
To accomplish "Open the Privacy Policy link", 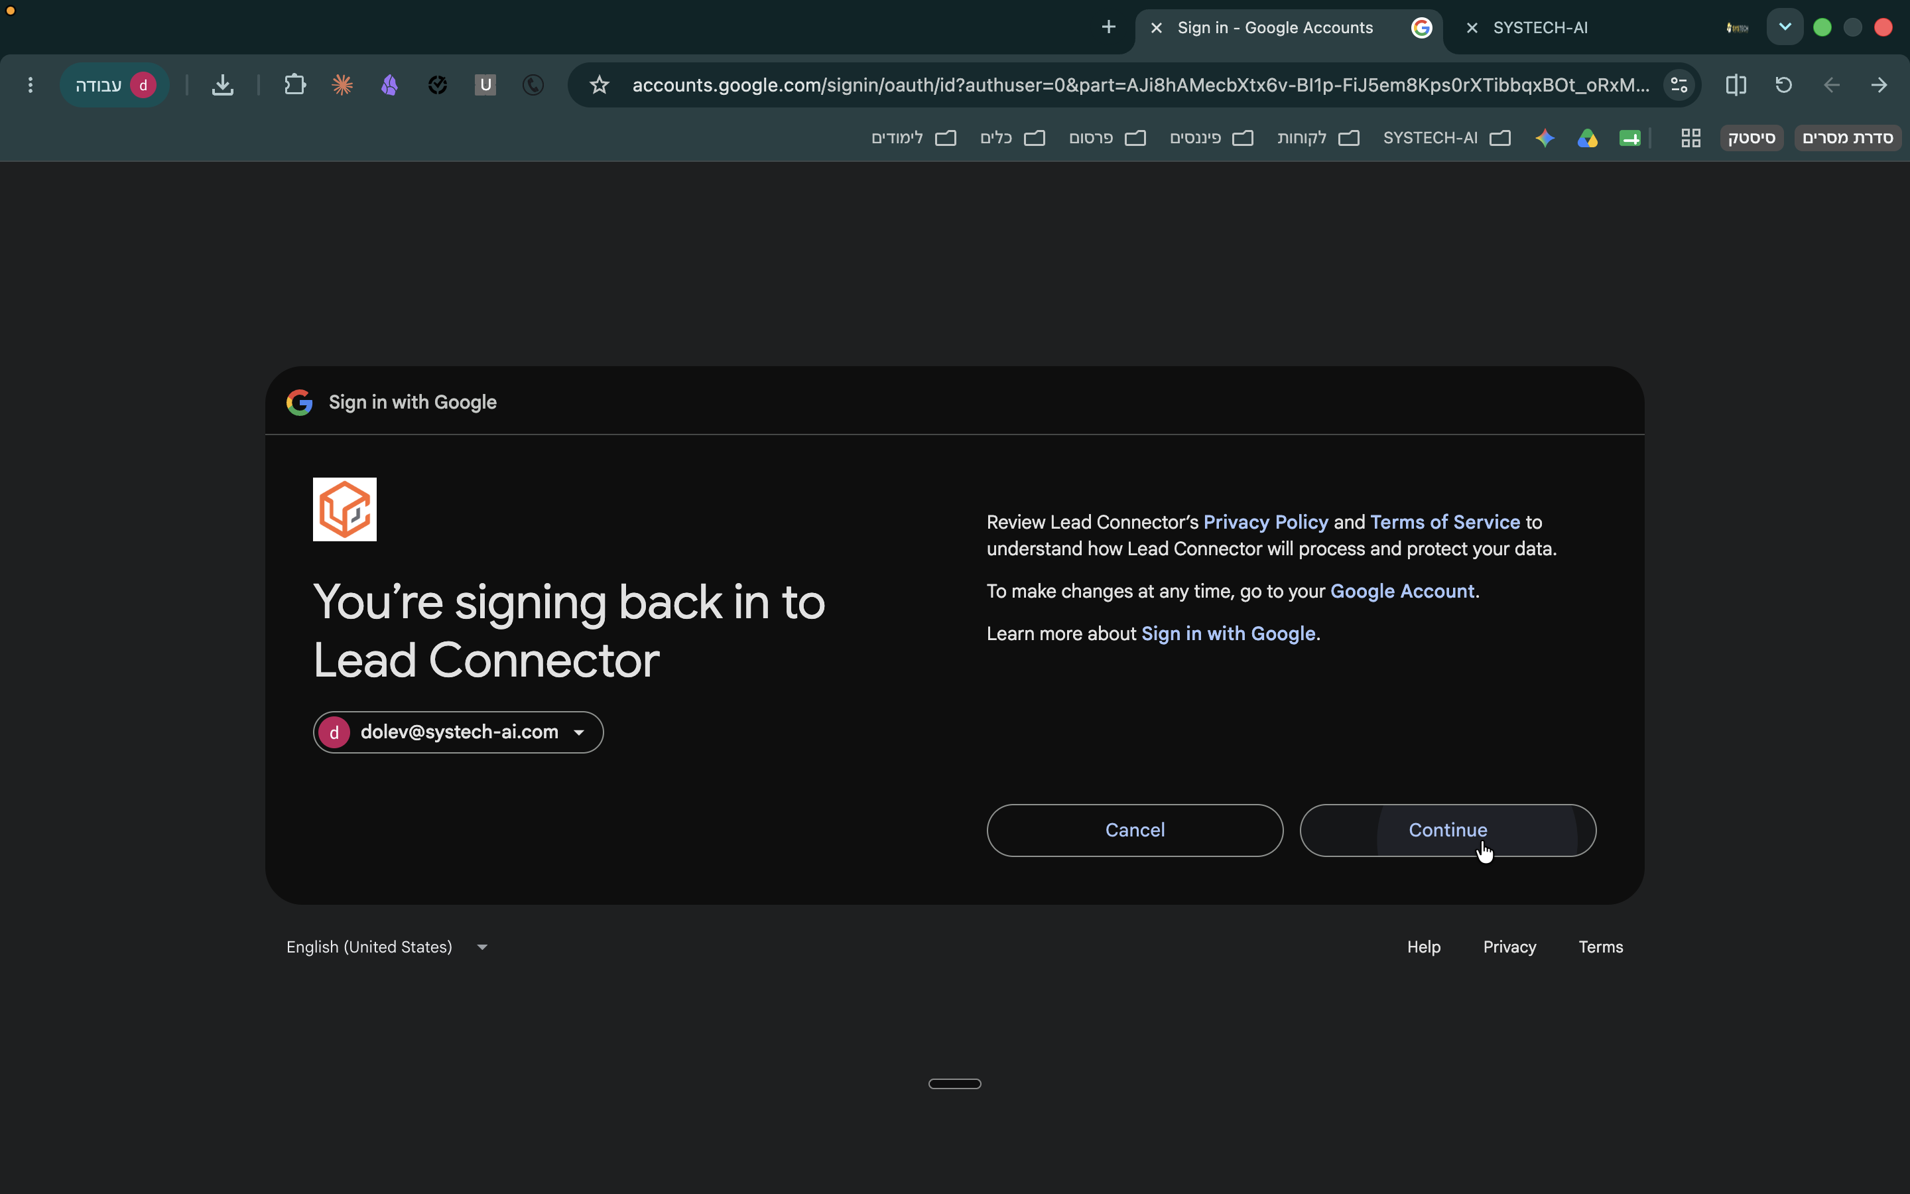I will tap(1265, 522).
